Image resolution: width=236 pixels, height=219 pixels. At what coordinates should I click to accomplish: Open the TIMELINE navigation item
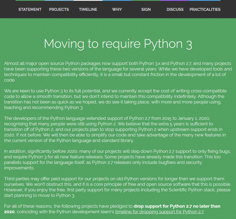pos(88,9)
